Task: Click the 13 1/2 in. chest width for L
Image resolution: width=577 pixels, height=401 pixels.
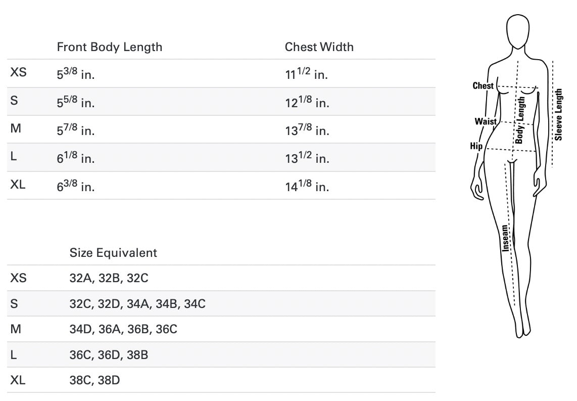Action: 307,158
